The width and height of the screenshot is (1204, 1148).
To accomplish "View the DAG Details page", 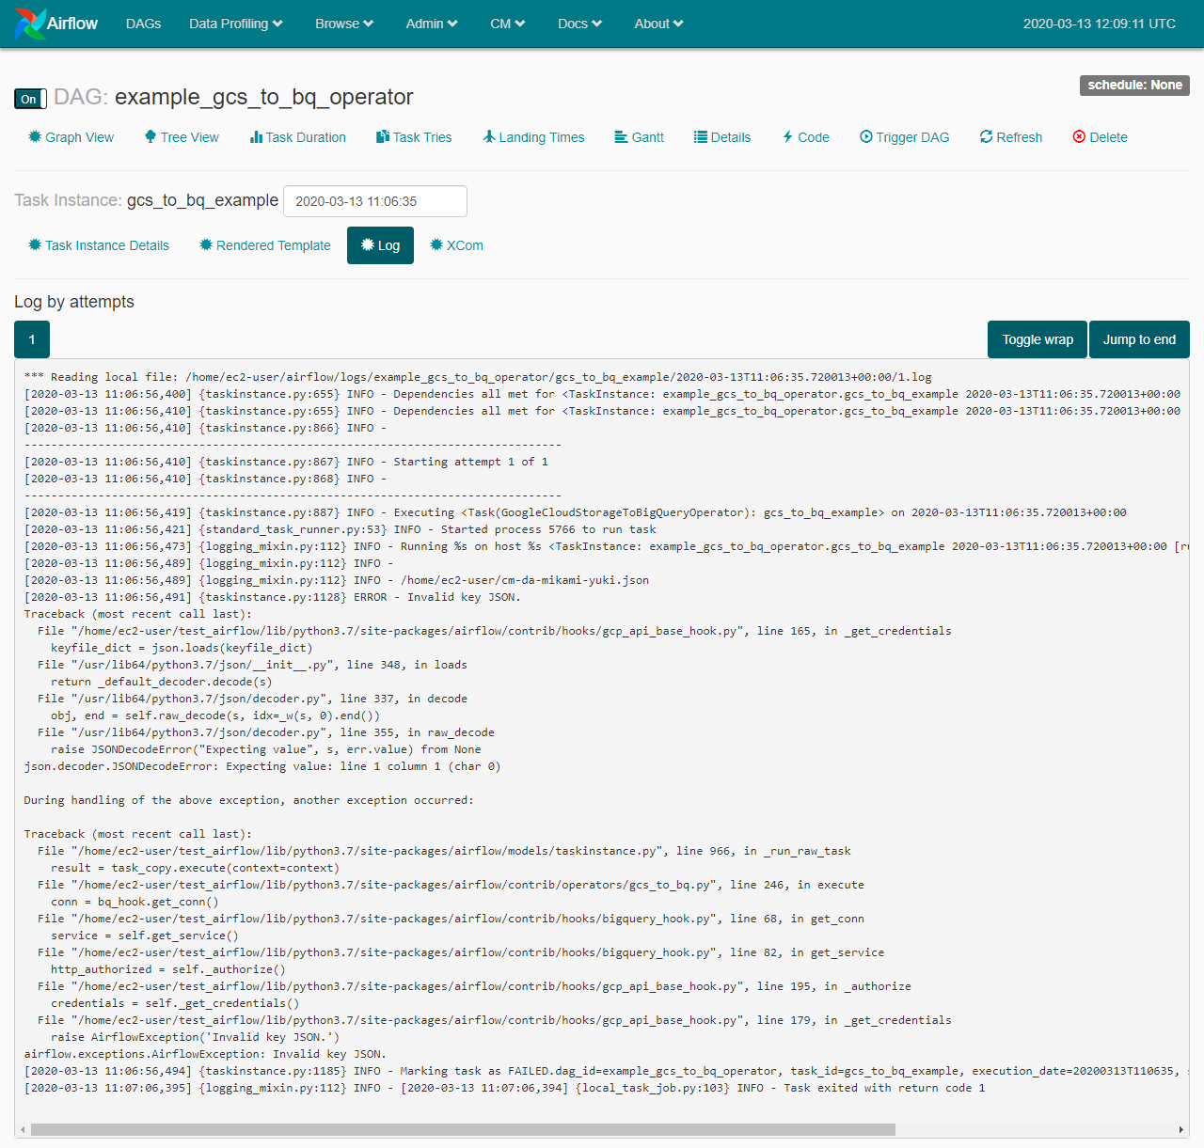I will pyautogui.click(x=722, y=137).
